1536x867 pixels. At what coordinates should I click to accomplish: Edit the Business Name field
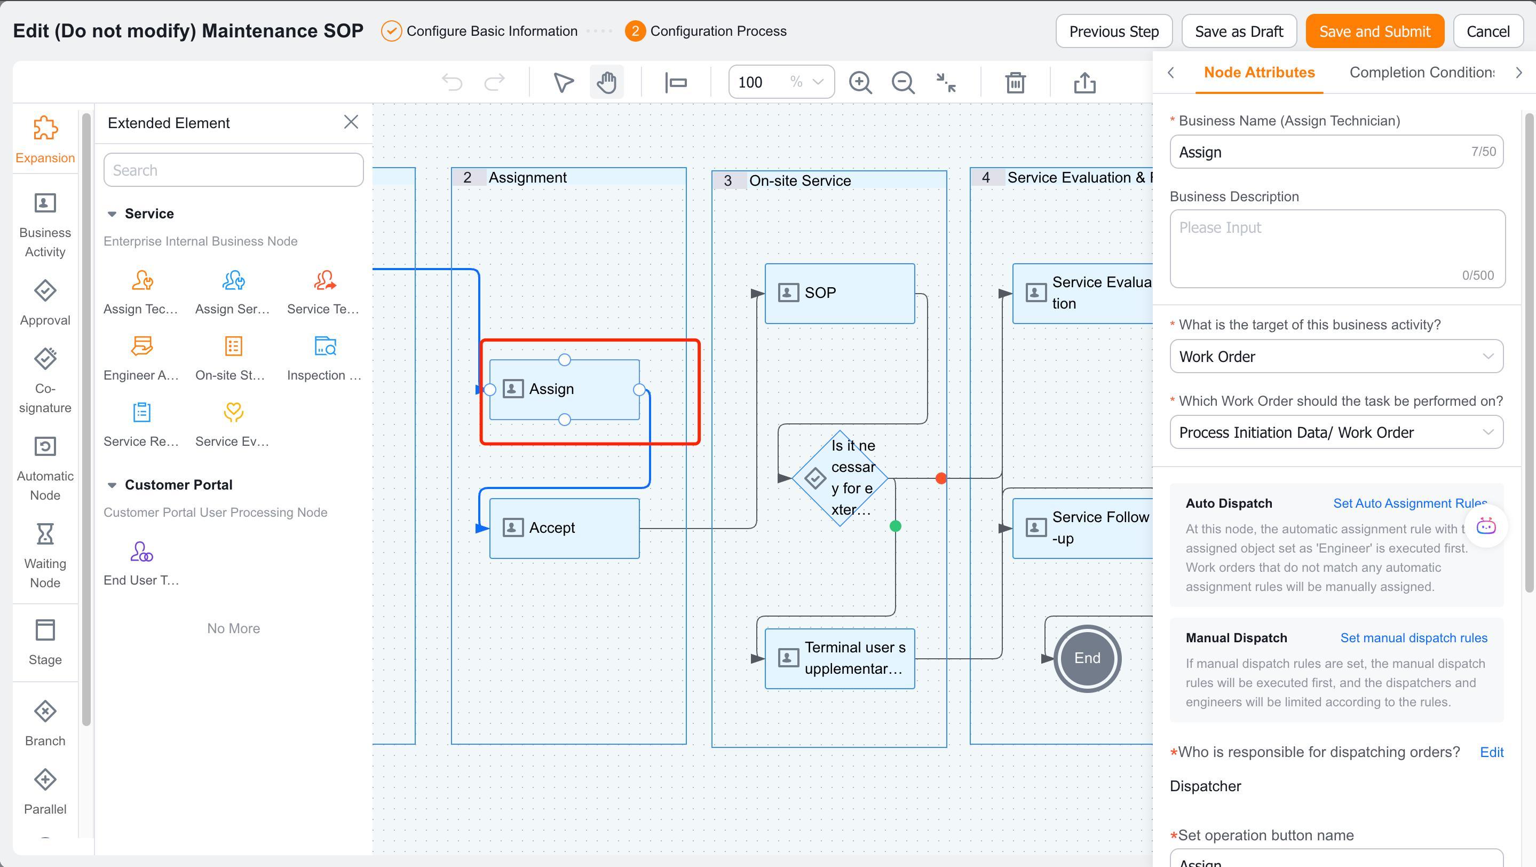(x=1336, y=152)
